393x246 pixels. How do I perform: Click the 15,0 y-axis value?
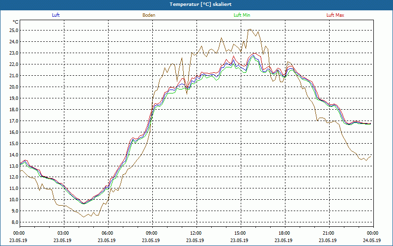(14, 143)
